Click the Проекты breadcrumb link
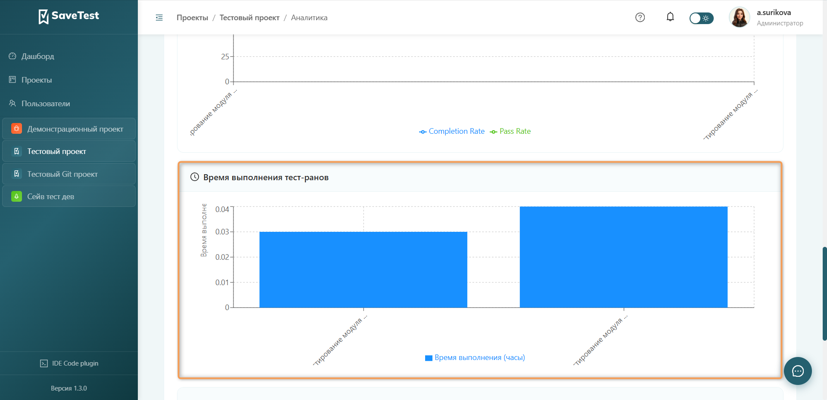 point(192,18)
